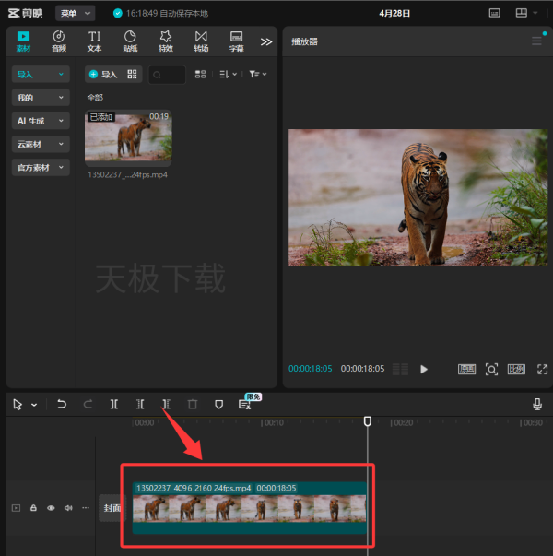Select the pointer selection tool
The image size is (553, 556).
pyautogui.click(x=18, y=405)
